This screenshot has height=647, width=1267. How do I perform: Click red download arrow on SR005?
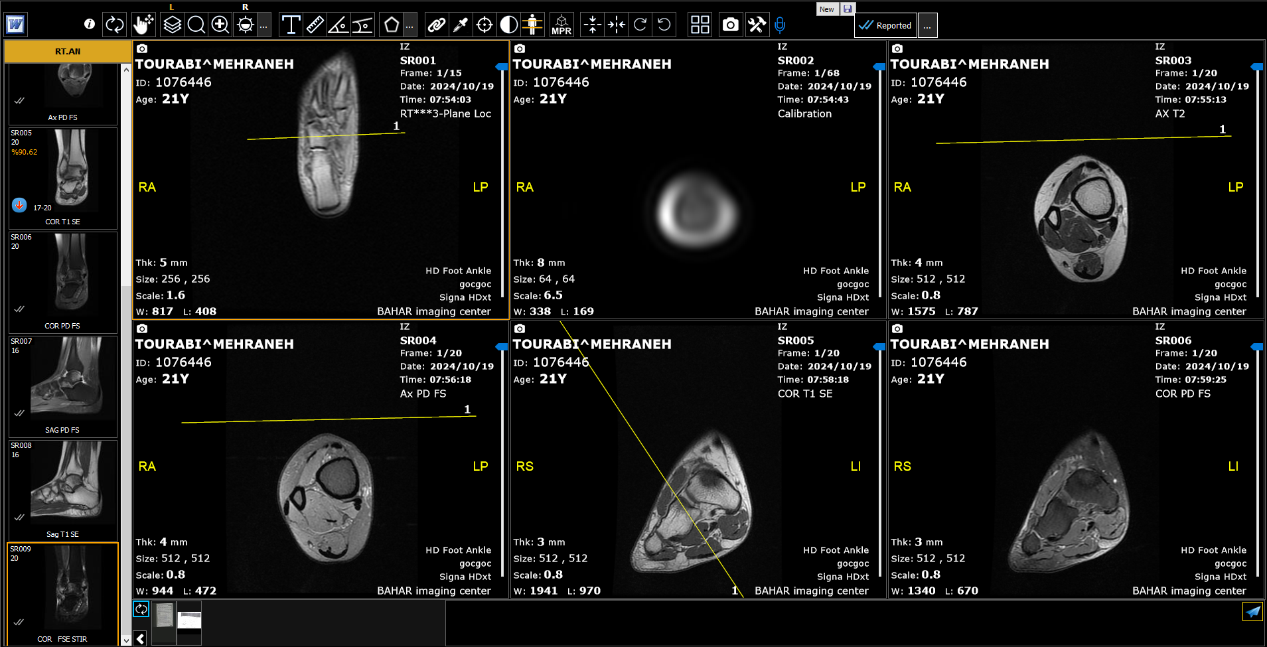pyautogui.click(x=19, y=205)
